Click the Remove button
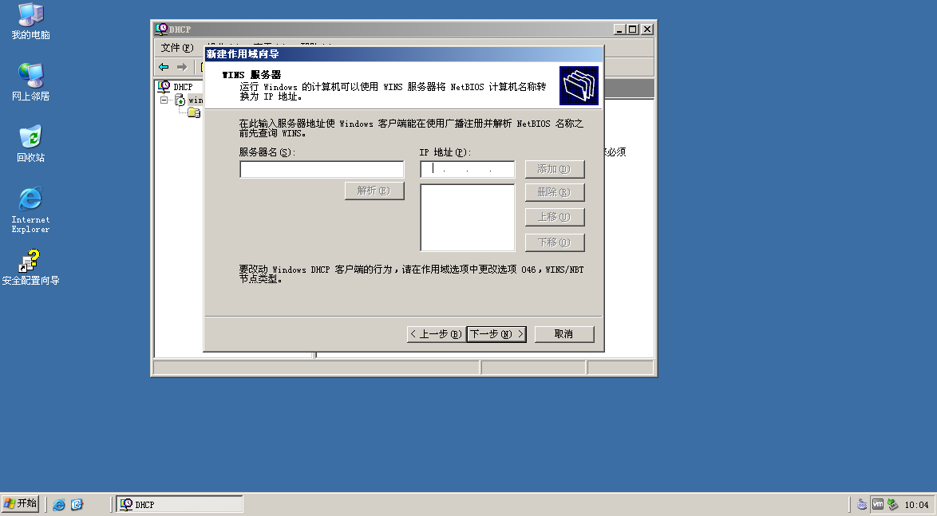937x516 pixels. click(555, 192)
